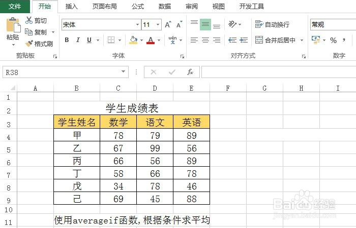The width and height of the screenshot is (356, 228).
Task: Increase indent icon
Action: pos(244,40)
